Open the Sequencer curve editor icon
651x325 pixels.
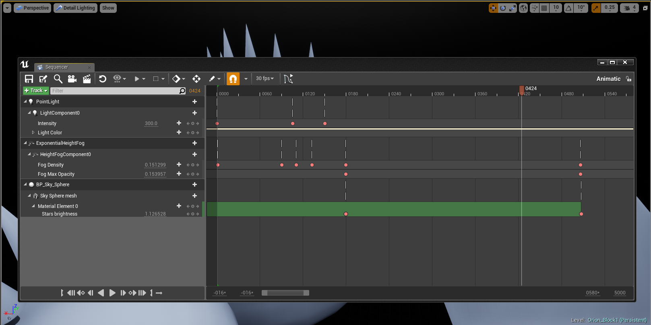[x=288, y=79]
